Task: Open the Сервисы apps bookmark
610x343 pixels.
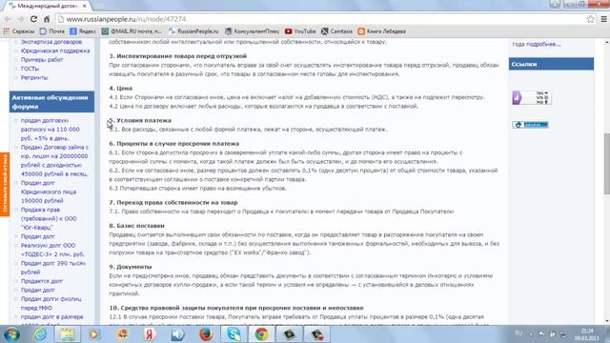Action: tap(19, 31)
